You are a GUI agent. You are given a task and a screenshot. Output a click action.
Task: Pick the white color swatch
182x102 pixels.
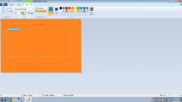(61, 11)
